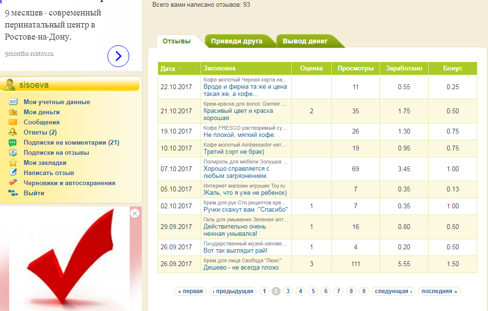Click the bell icon beside Ответы
The image size is (488, 311).
point(13,132)
